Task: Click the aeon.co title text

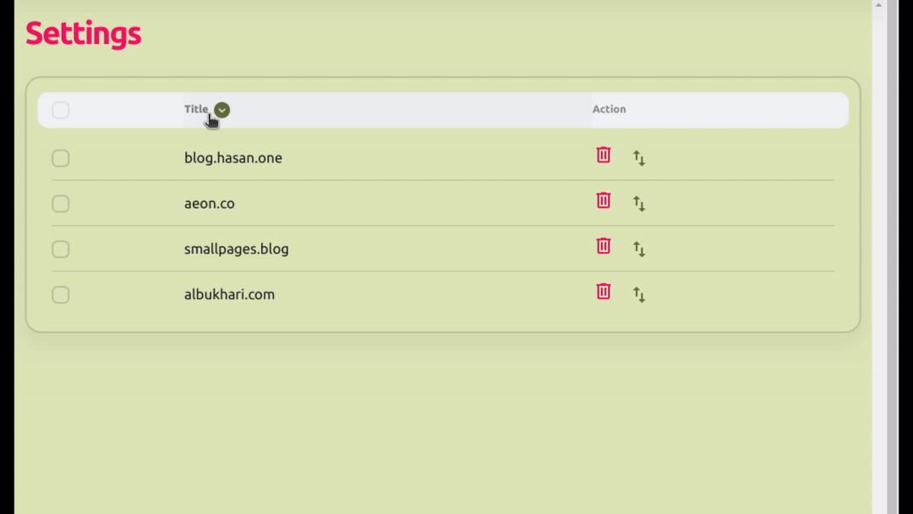Action: tap(210, 204)
